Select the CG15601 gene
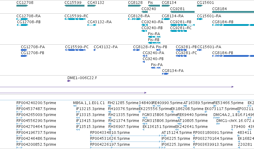The height and width of the screenshot is (149, 254). 200,6
